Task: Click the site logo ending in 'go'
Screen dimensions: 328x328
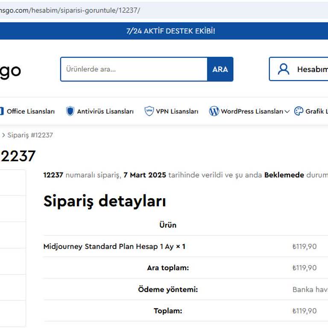Action: pyautogui.click(x=10, y=72)
